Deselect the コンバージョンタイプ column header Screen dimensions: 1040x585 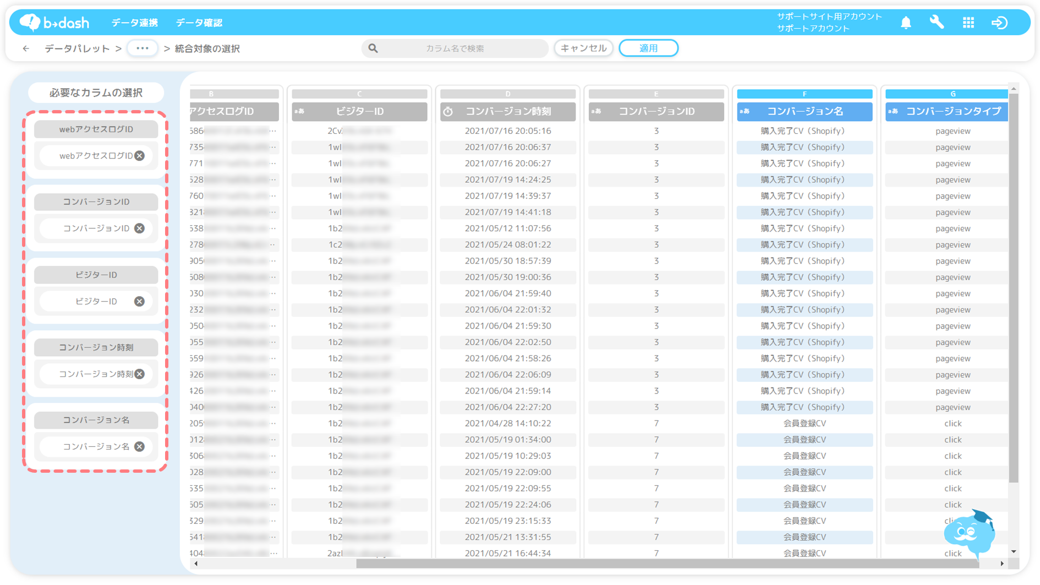pyautogui.click(x=946, y=112)
